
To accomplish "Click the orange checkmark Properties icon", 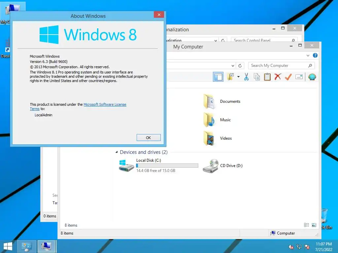I will tap(288, 76).
